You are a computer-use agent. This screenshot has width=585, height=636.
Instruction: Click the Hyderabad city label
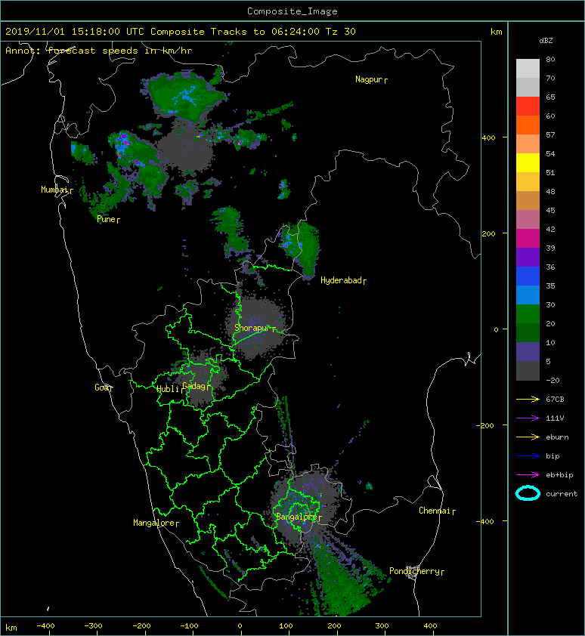tap(341, 280)
